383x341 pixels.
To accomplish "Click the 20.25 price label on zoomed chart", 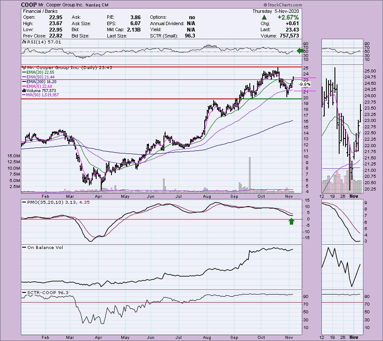I will click(370, 189).
